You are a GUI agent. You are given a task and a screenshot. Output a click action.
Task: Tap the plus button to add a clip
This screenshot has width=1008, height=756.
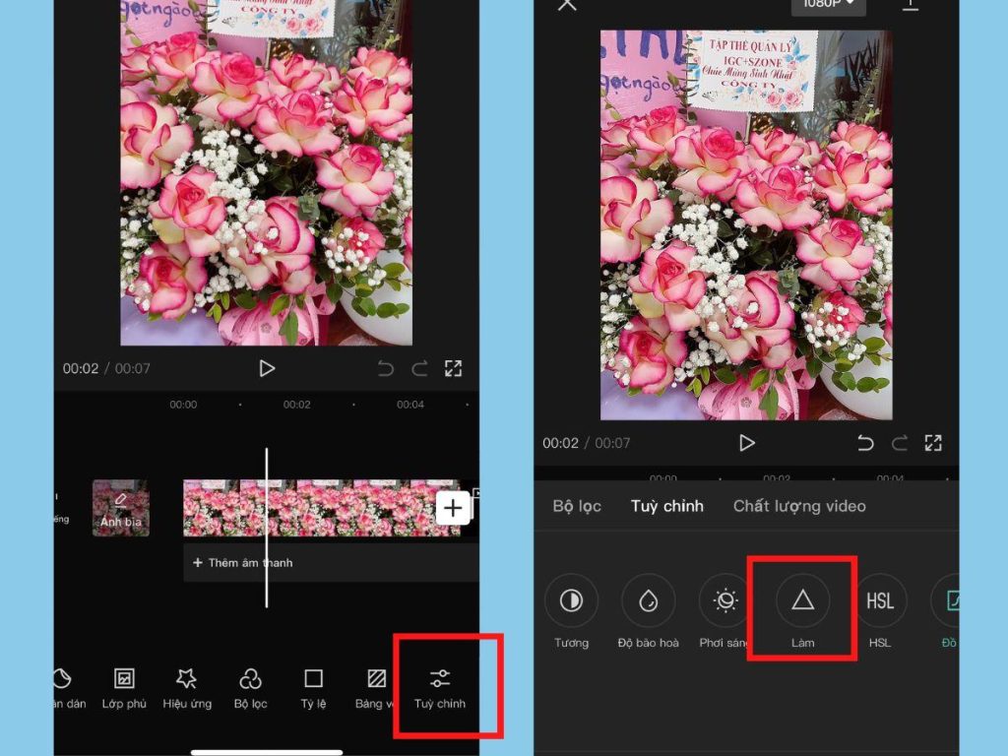[x=453, y=507]
